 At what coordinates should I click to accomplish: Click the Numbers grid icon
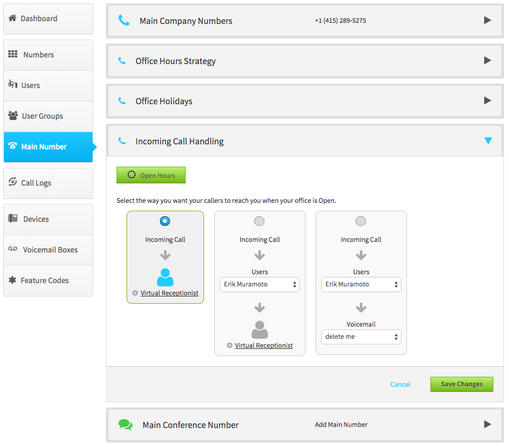coord(13,54)
